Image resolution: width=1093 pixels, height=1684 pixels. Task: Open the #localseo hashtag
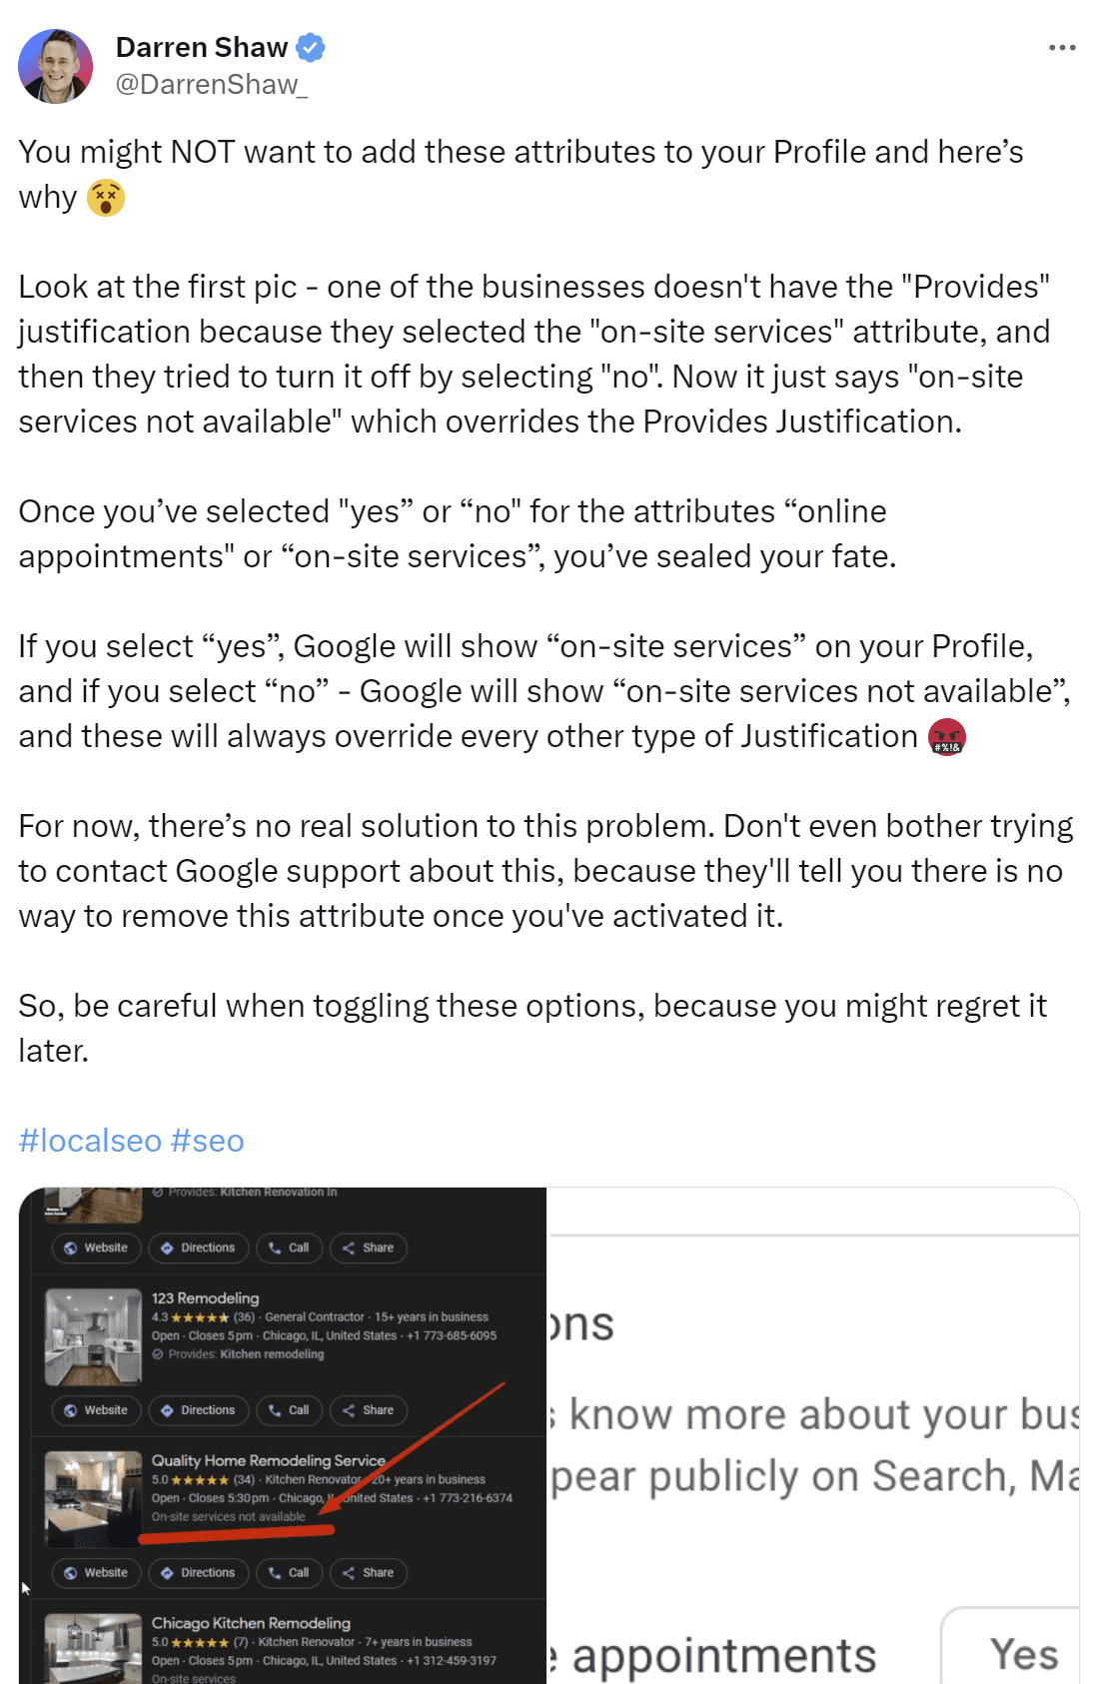90,1141
